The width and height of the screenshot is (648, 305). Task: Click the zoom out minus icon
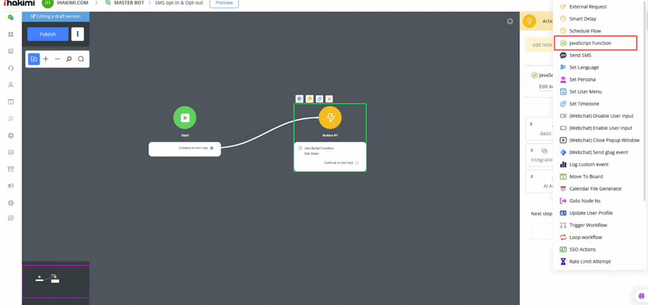(x=58, y=59)
